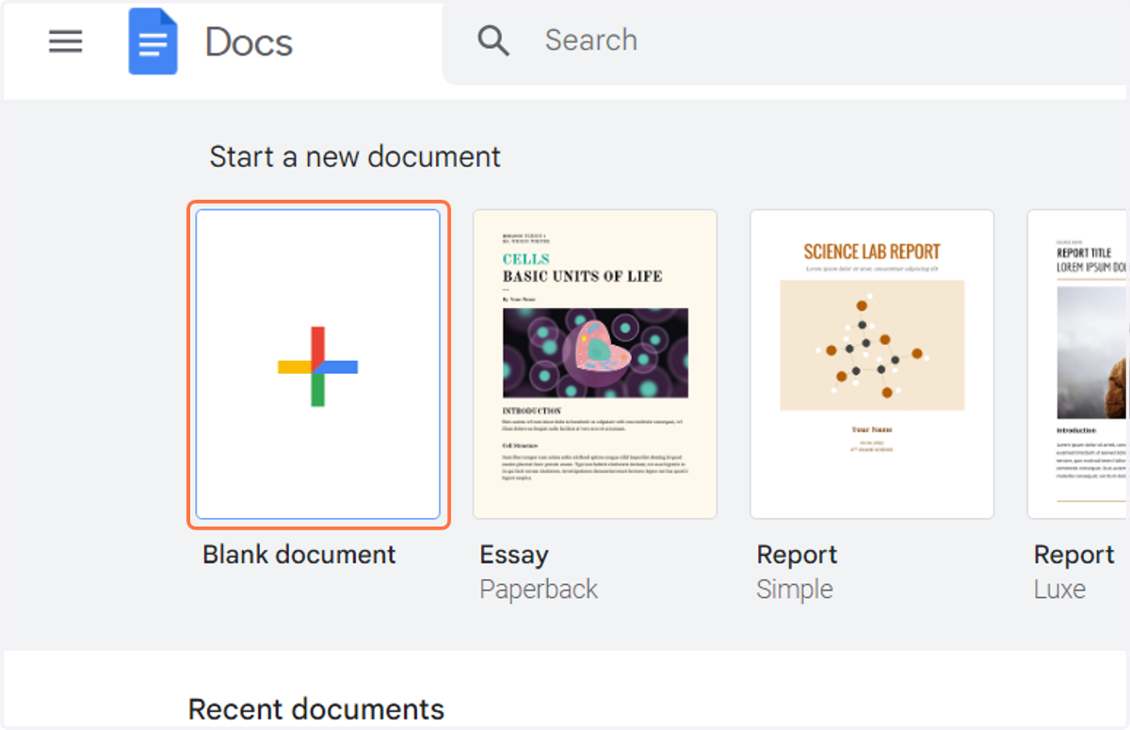Viewport: 1130px width, 730px height.
Task: Create a new Blank document thumbnail
Action: 318,365
